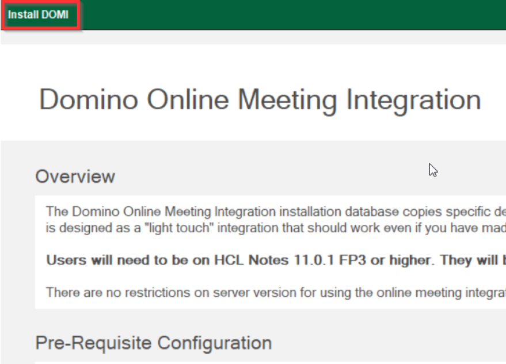Click the bold "Users will need to be on HCL Notes 11.0.1 FP3" line
The width and height of the screenshot is (506, 364).
point(276,260)
